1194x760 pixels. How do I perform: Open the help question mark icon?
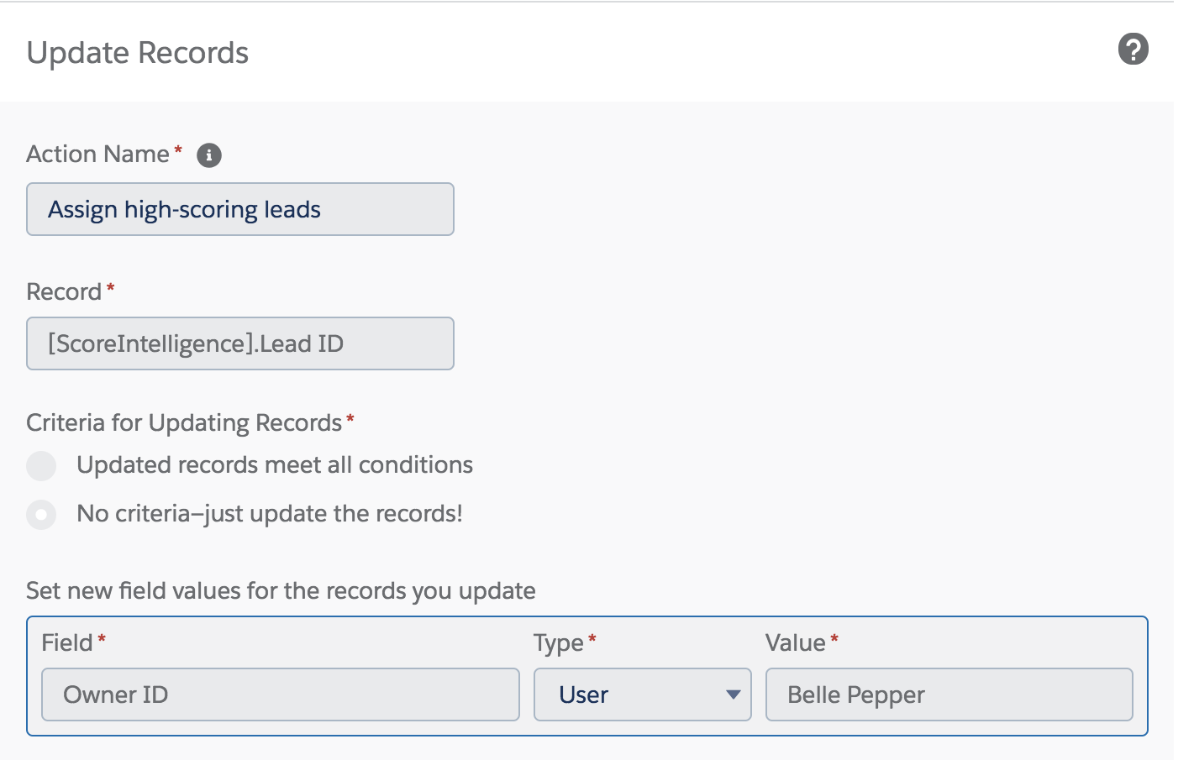1133,50
